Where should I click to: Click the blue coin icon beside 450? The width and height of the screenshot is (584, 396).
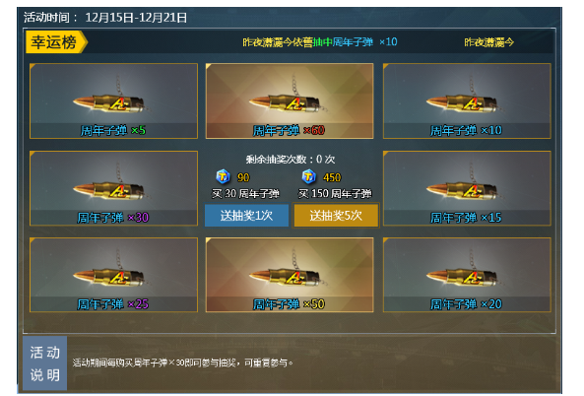pos(309,176)
